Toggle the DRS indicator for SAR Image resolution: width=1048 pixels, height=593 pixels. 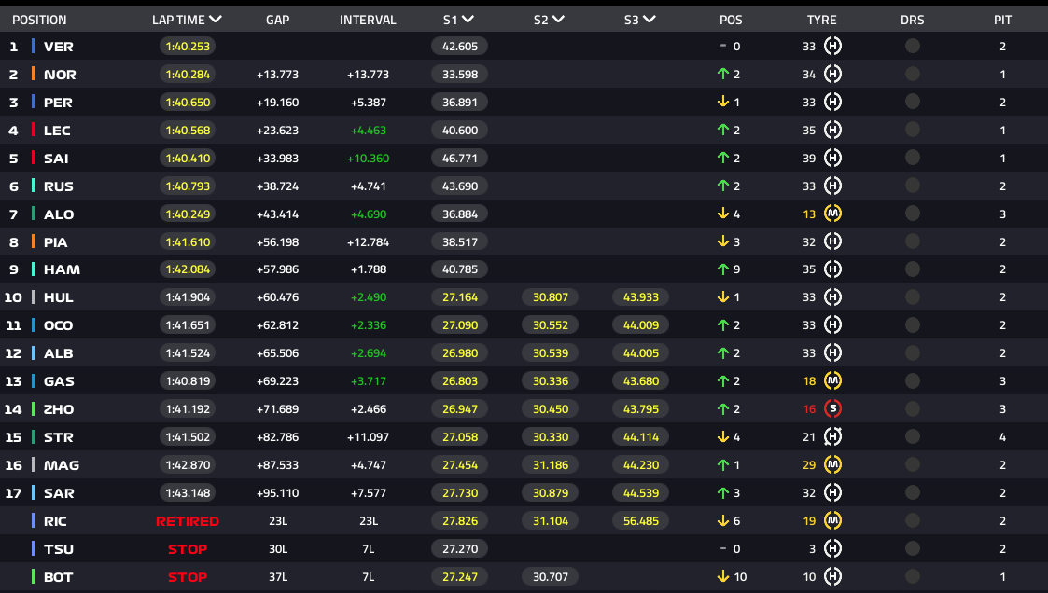click(912, 492)
